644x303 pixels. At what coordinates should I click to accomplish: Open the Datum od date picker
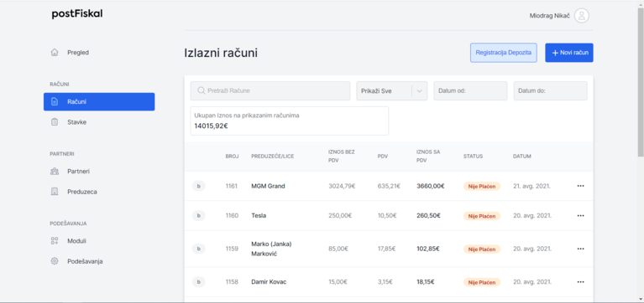tap(471, 91)
